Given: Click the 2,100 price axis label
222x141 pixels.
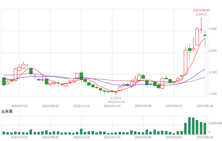Looking at the screenshot, I should (213, 72).
